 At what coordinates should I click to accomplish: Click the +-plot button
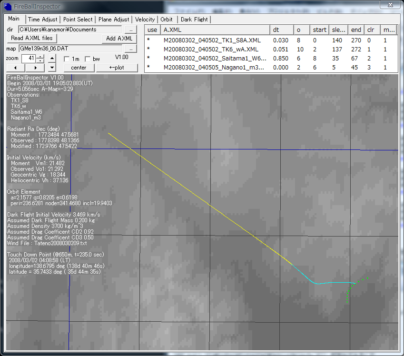[x=117, y=68]
